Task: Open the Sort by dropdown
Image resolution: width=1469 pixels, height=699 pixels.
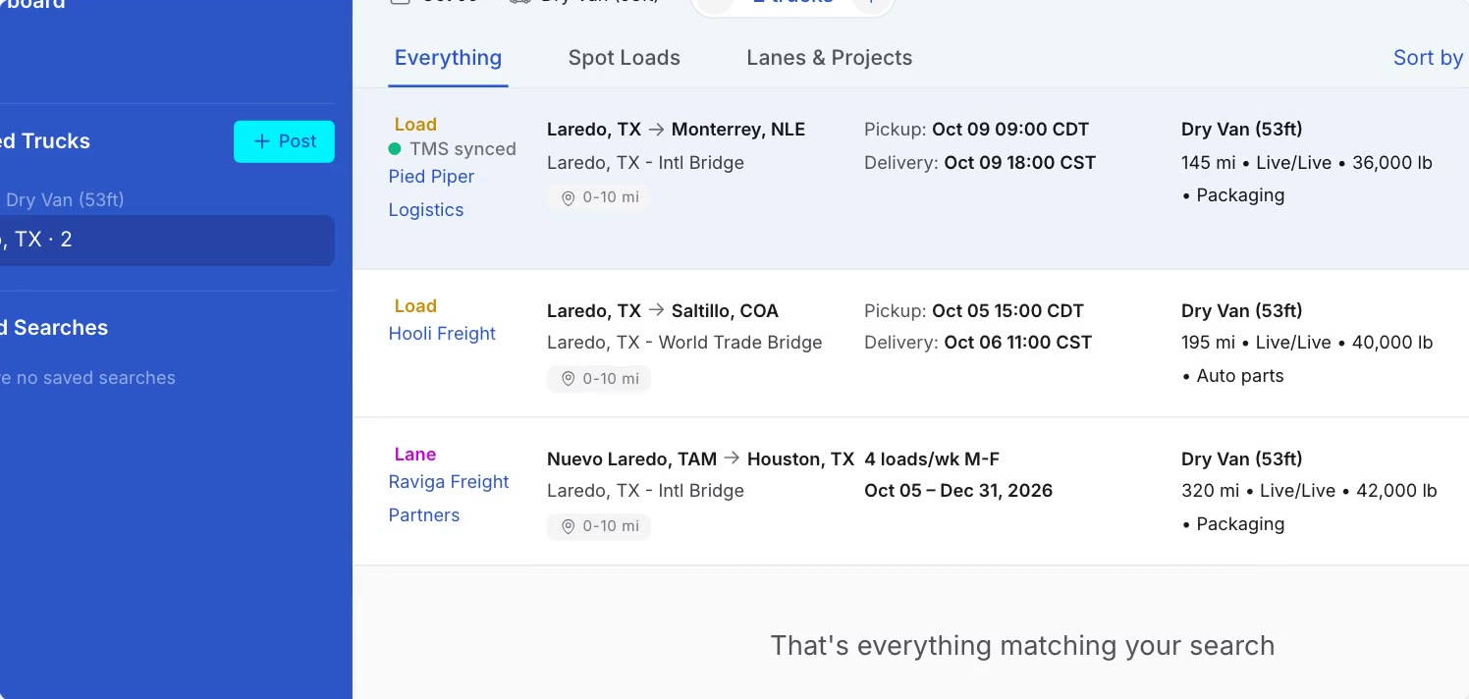Action: tap(1430, 58)
